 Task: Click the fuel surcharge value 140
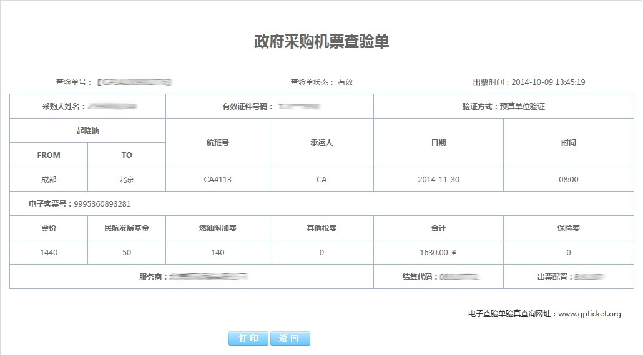coord(217,253)
